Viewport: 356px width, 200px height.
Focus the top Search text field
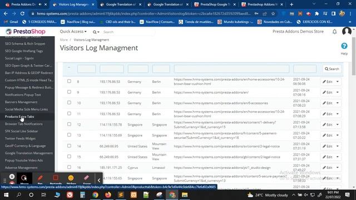128,32
